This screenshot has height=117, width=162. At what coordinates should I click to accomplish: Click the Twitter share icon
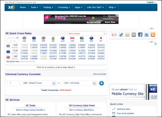point(147,35)
